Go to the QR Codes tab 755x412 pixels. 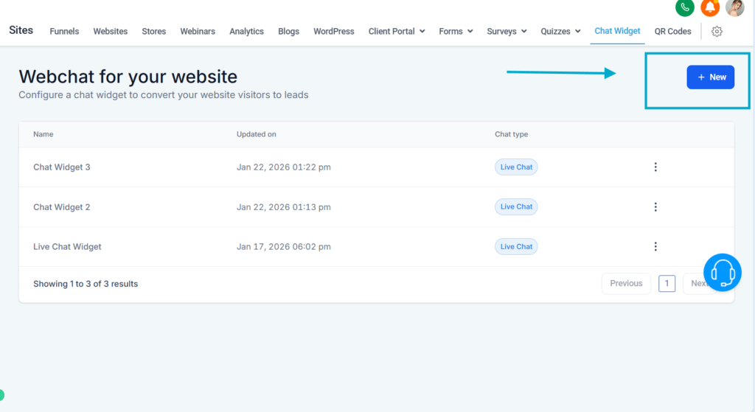672,32
